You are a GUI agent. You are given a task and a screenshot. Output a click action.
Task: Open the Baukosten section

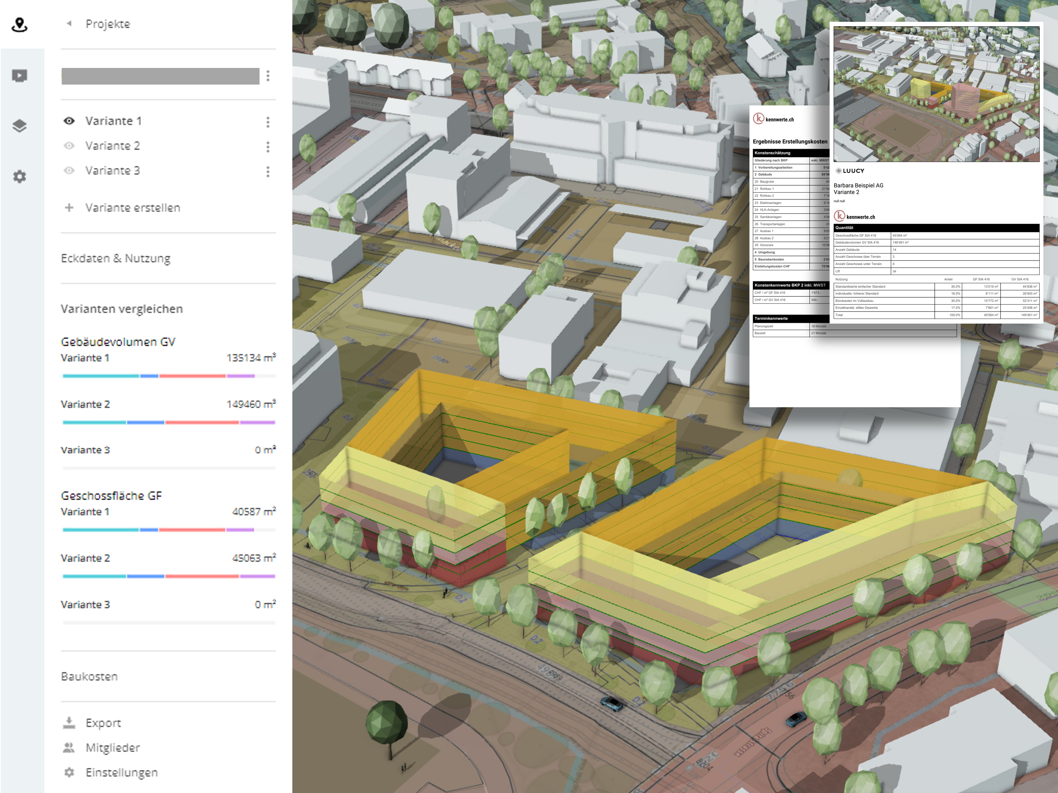[x=89, y=676]
